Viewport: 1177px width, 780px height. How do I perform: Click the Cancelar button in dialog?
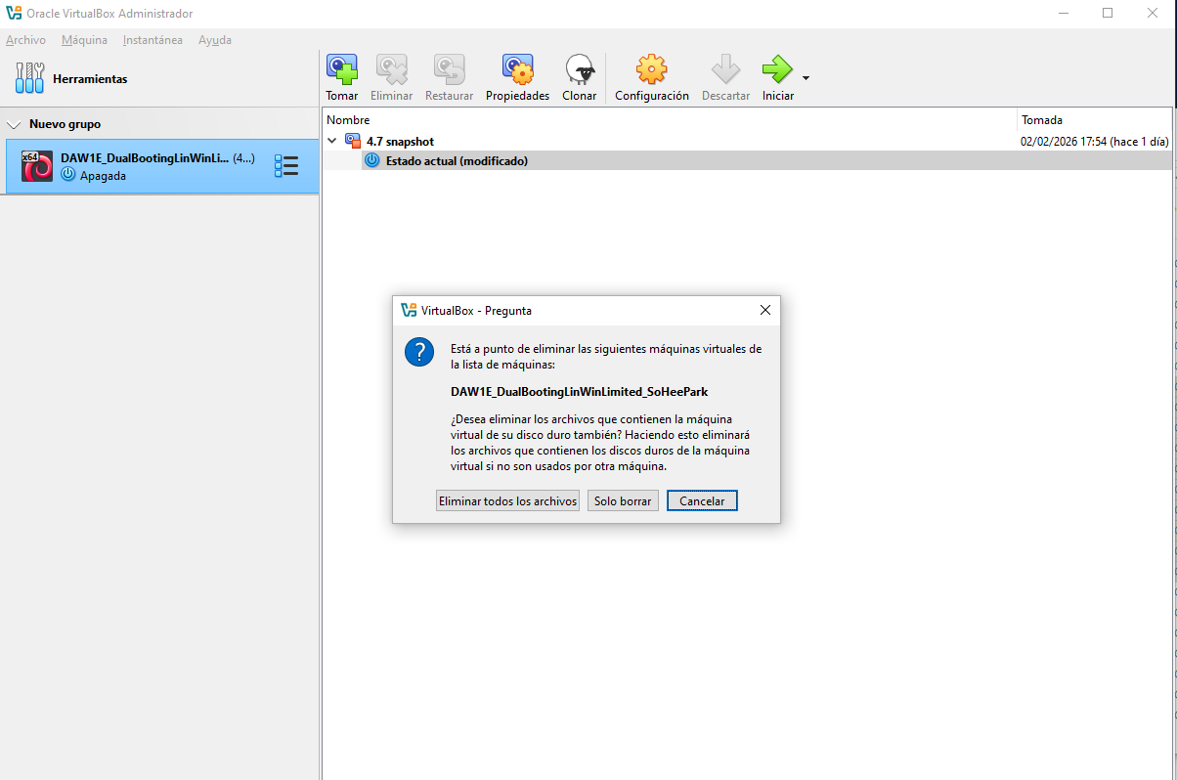pos(702,500)
